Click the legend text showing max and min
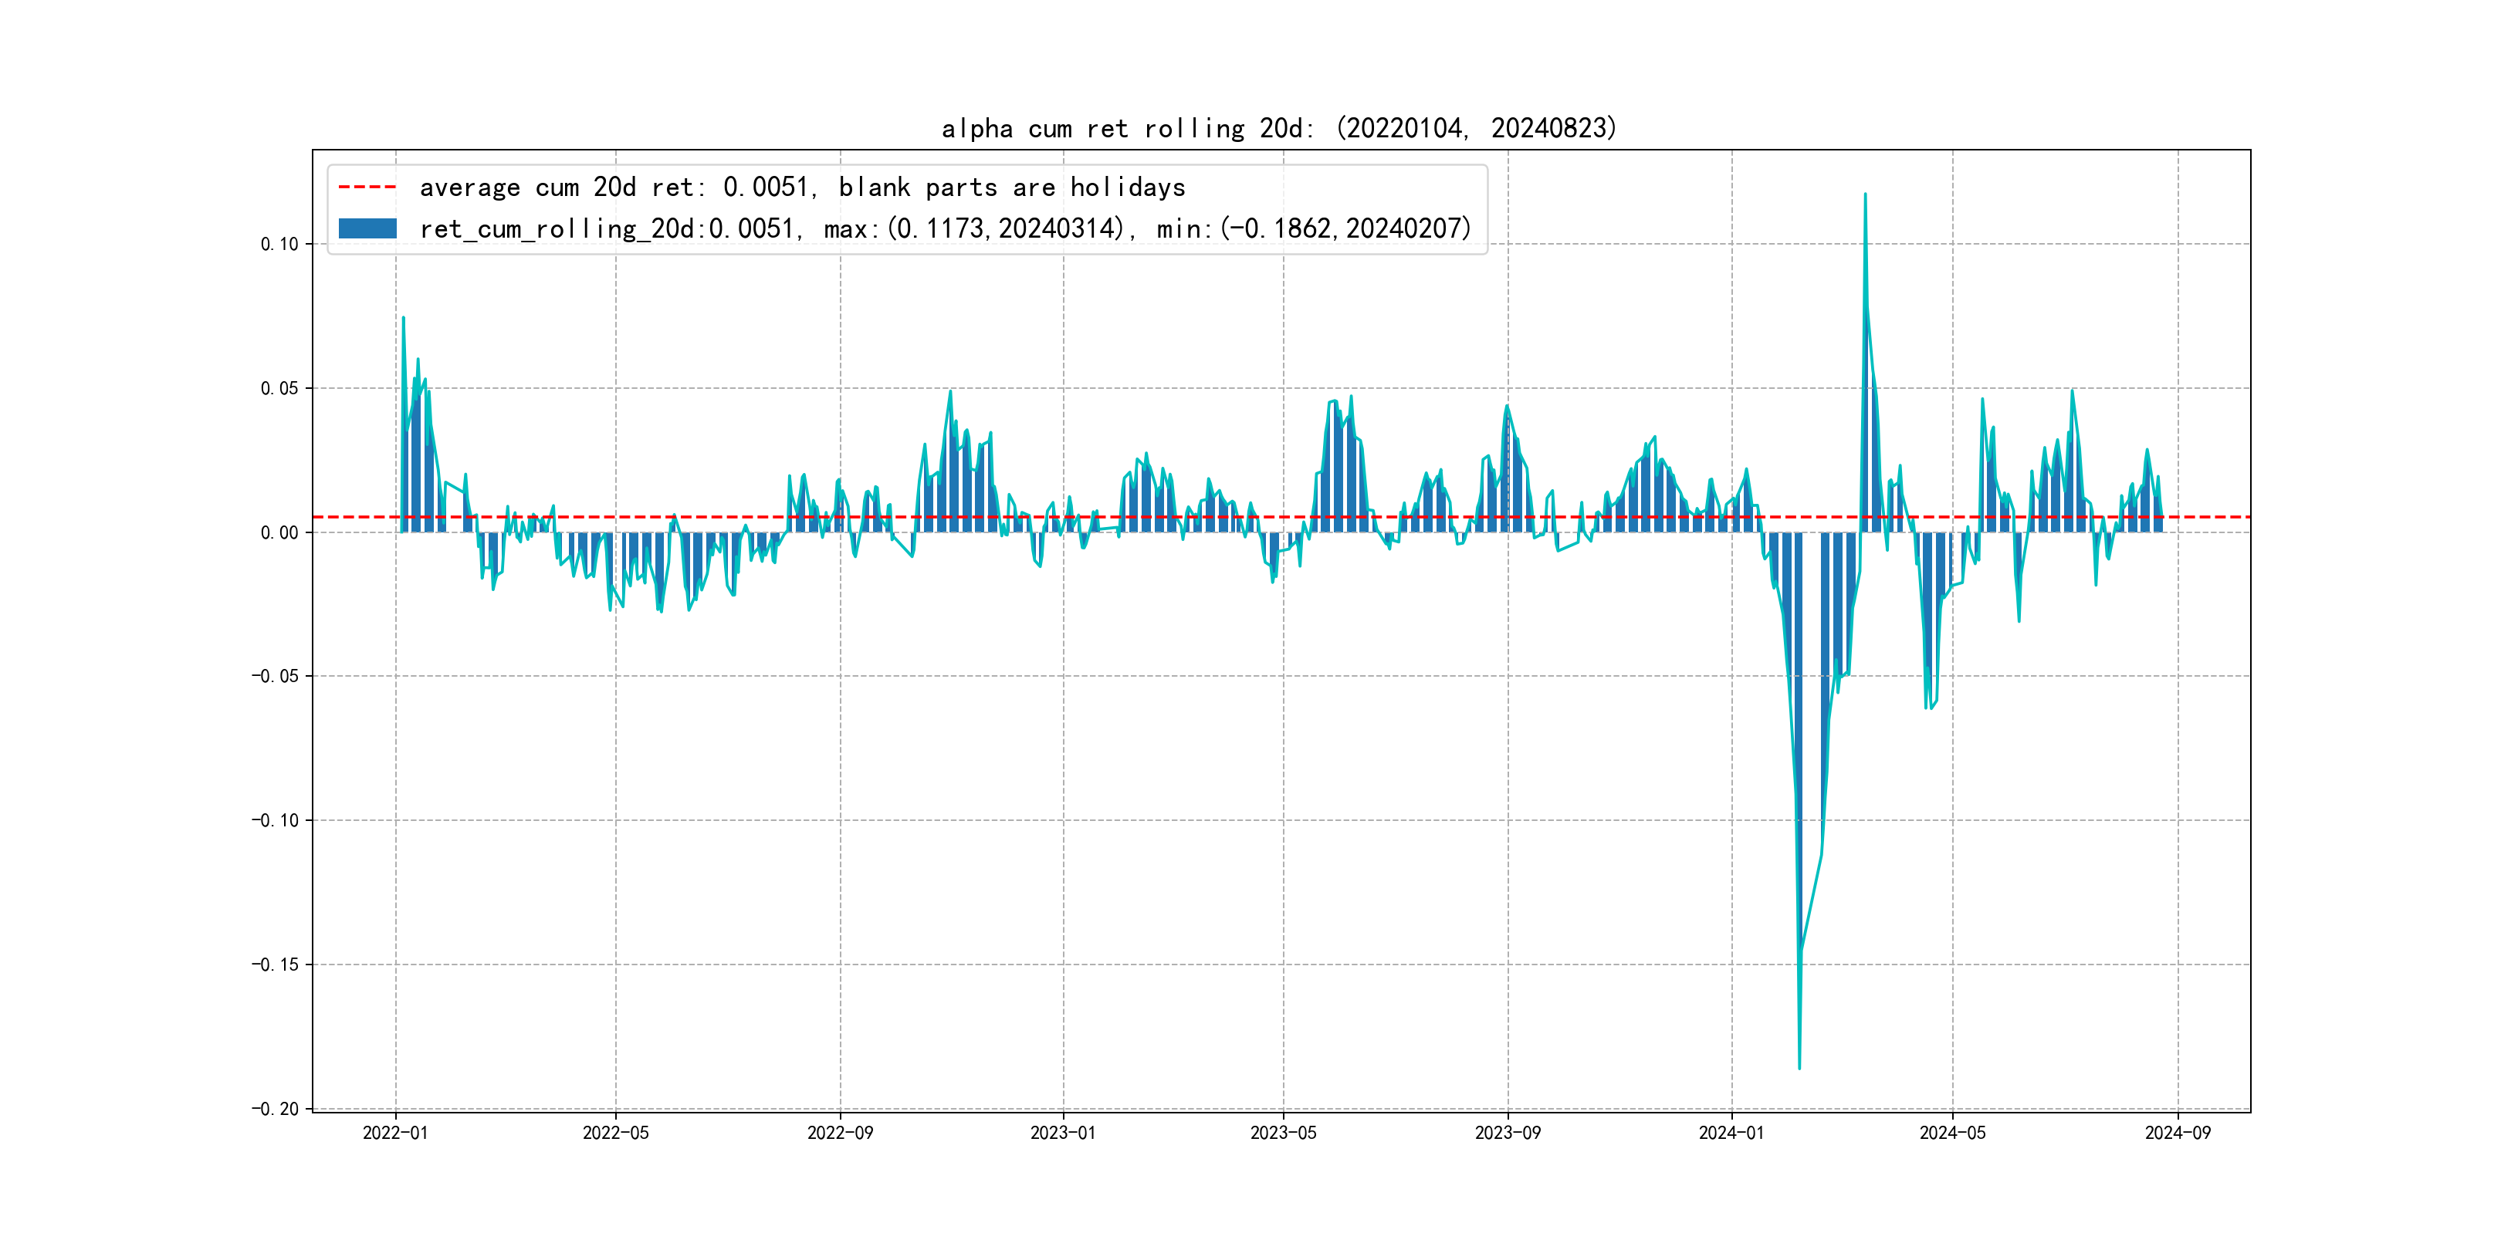The width and height of the screenshot is (2501, 1250). 945,229
